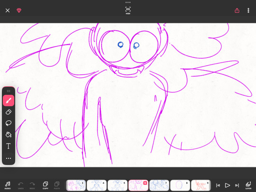Open the share/export icon
Image resolution: width=256 pixels, height=192 pixels.
237,10
